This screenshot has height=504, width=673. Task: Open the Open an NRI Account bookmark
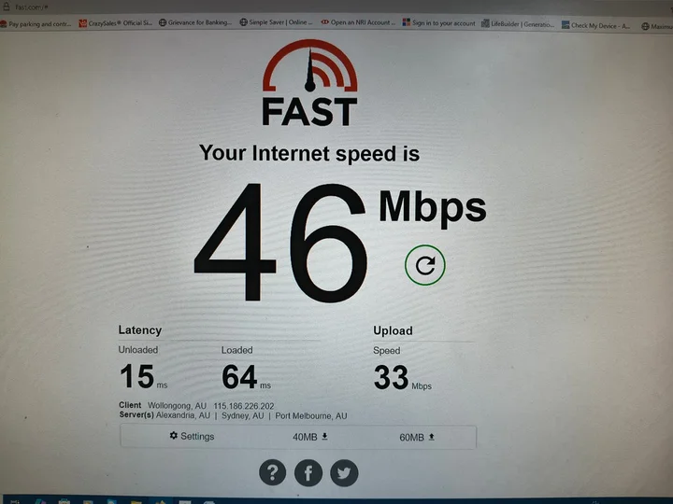tap(358, 22)
